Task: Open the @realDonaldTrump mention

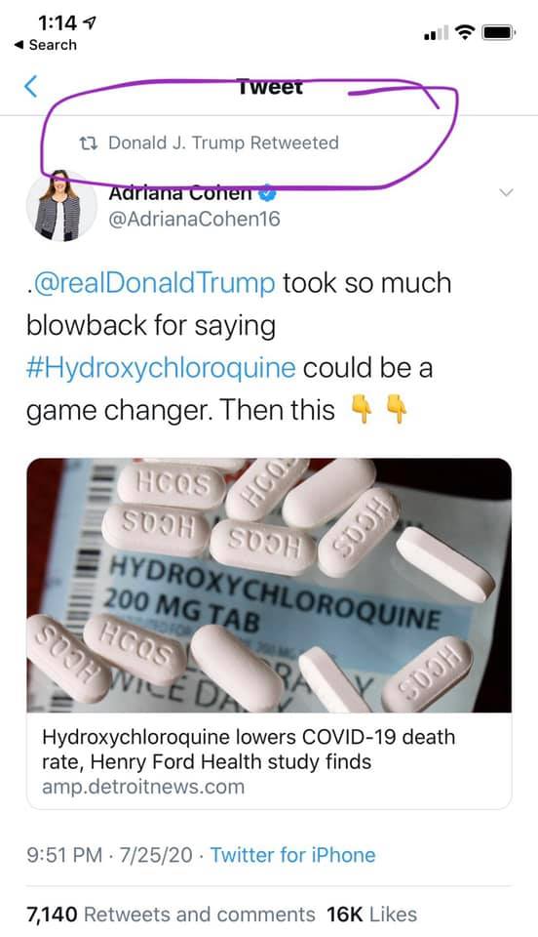Action: [x=151, y=283]
